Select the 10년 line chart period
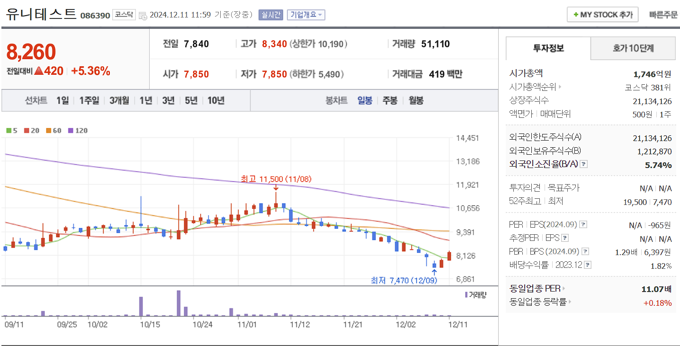 [x=216, y=100]
